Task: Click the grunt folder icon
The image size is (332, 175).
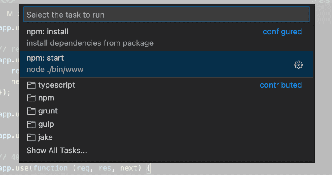Action: (31, 111)
